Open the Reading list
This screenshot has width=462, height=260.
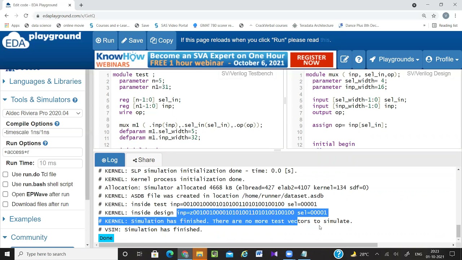click(x=445, y=26)
